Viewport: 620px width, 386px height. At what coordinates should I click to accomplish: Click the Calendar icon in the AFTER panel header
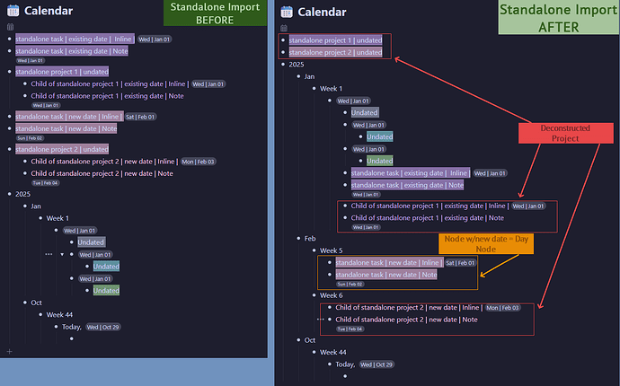287,12
